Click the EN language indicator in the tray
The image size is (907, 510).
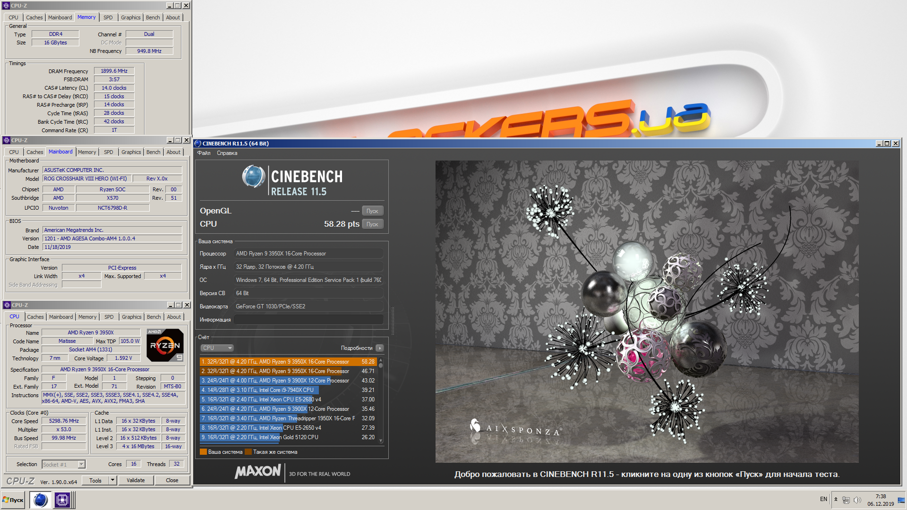[823, 499]
